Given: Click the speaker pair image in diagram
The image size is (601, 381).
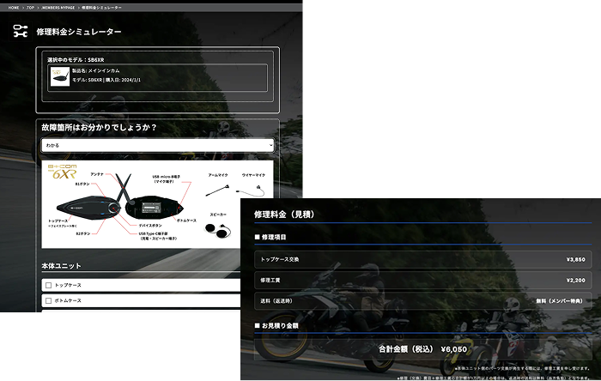Looking at the screenshot, I should click(217, 229).
